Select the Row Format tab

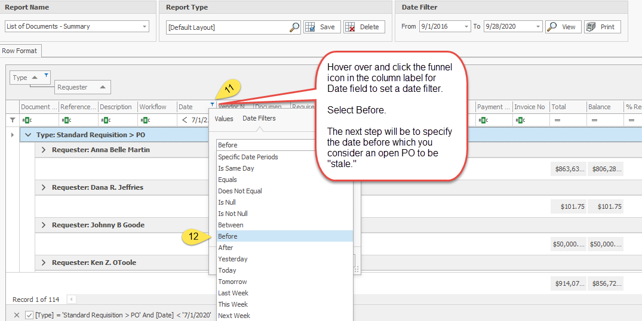tap(19, 51)
